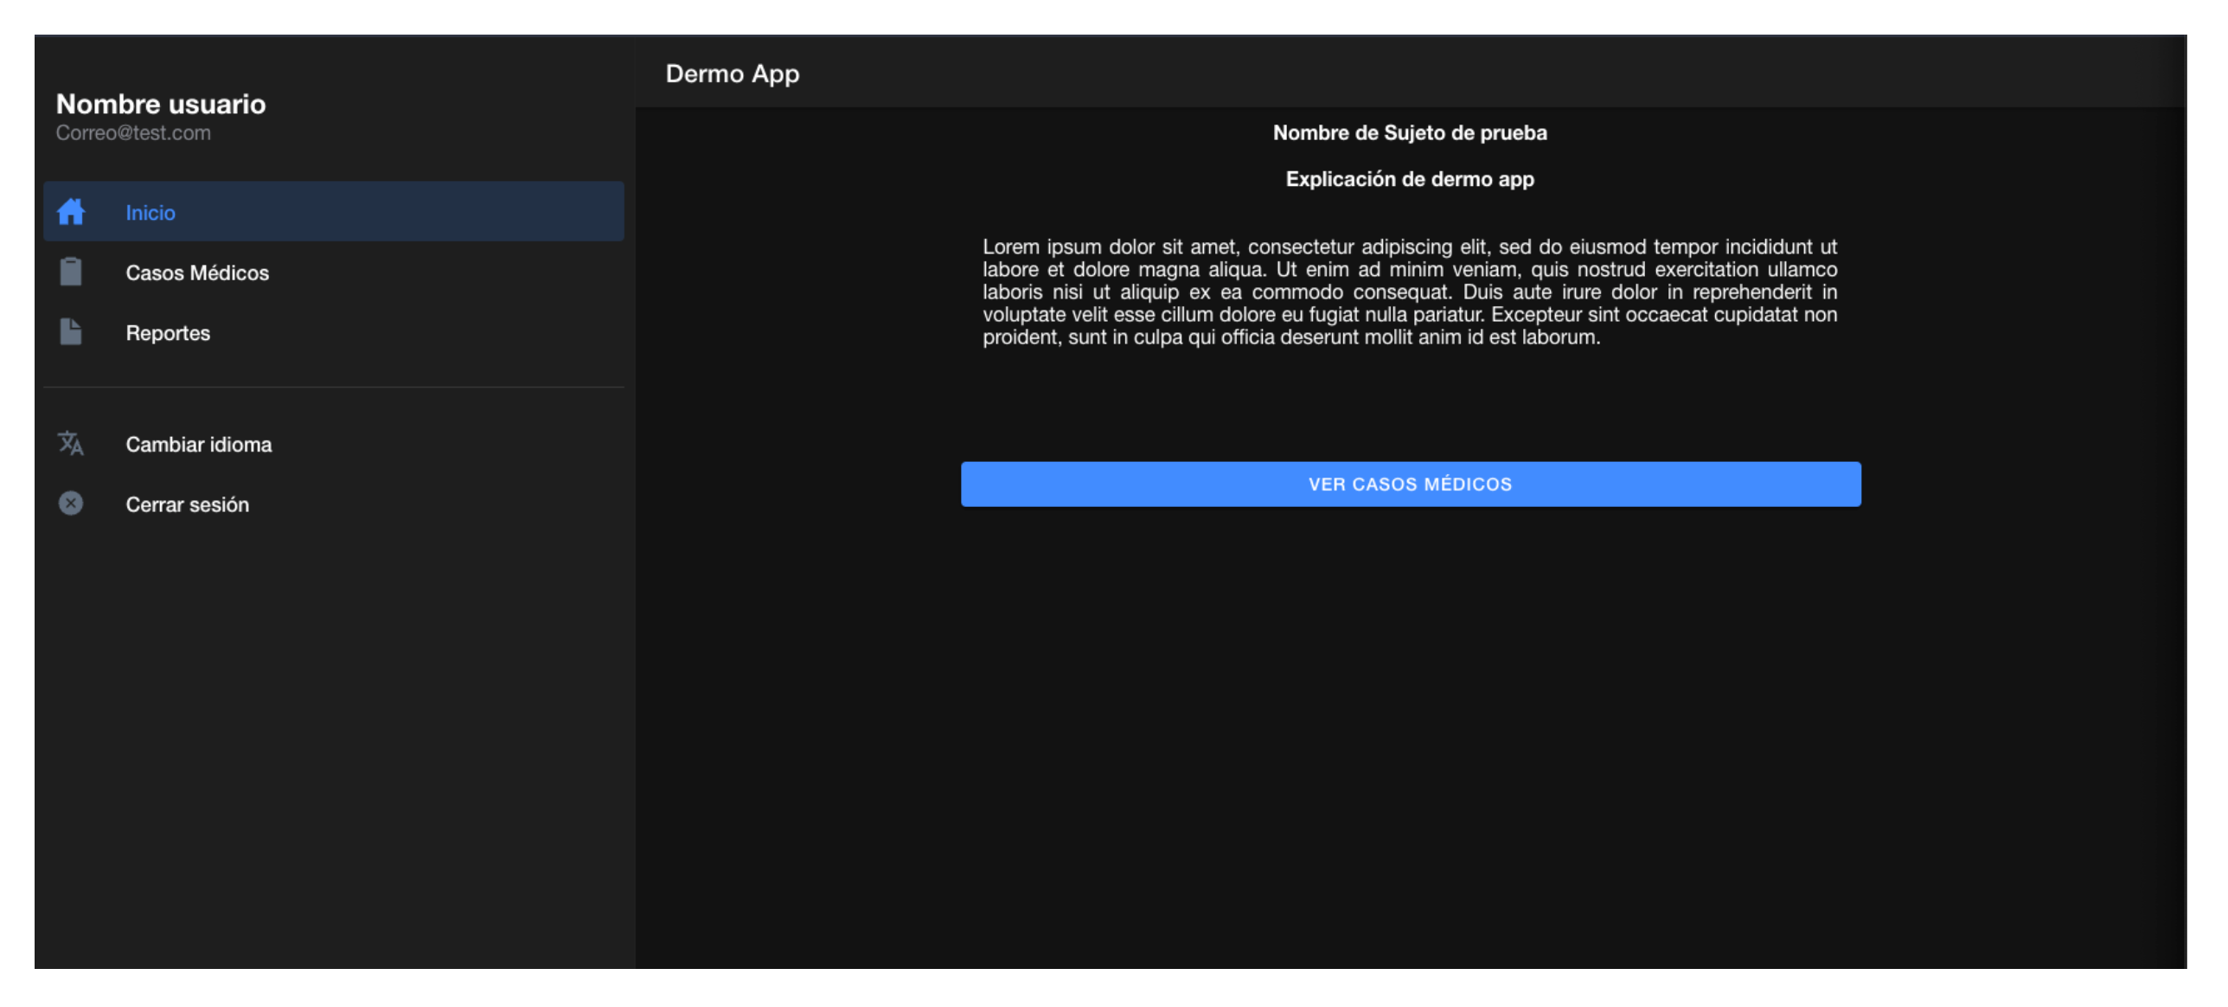Click the circled X logout icon

point(71,503)
